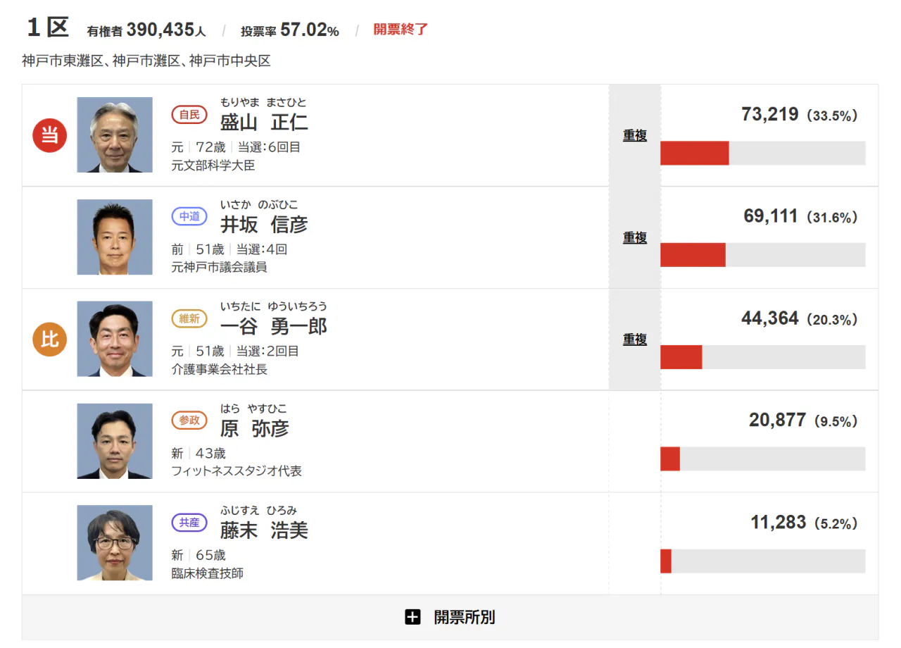Open 重複 link for 盛山 正仁
This screenshot has height=648, width=901.
(634, 136)
